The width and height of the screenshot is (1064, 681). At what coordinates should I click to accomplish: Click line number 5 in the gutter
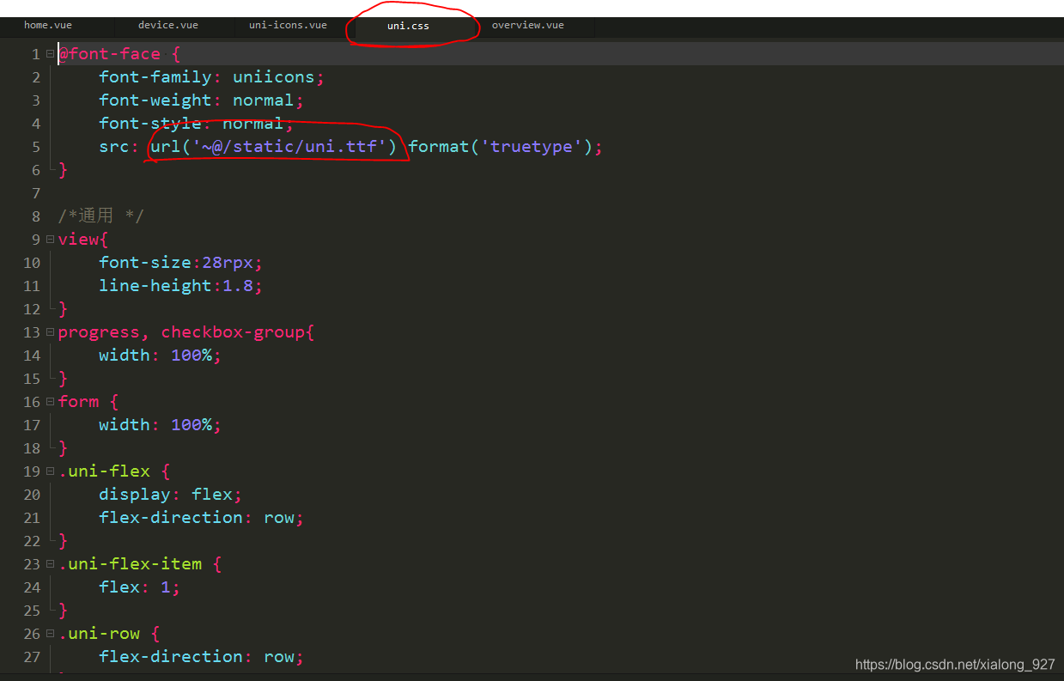pos(36,147)
